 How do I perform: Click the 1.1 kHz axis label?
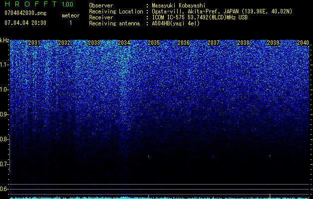click(4, 65)
